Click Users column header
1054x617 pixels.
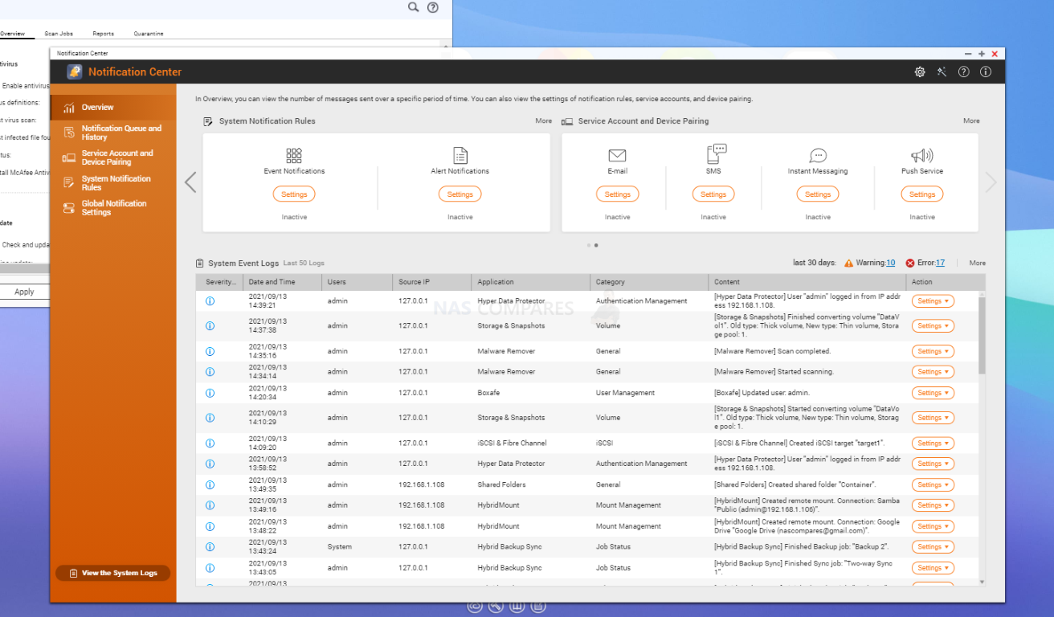(x=357, y=282)
